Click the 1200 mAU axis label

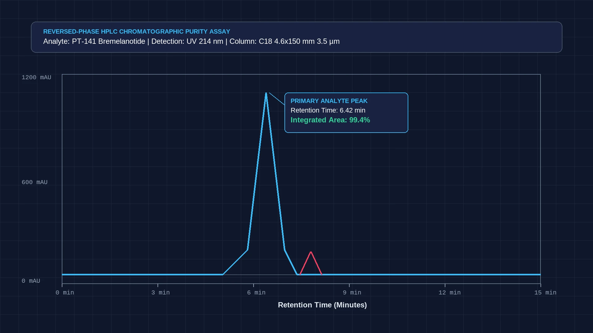[x=36, y=77]
